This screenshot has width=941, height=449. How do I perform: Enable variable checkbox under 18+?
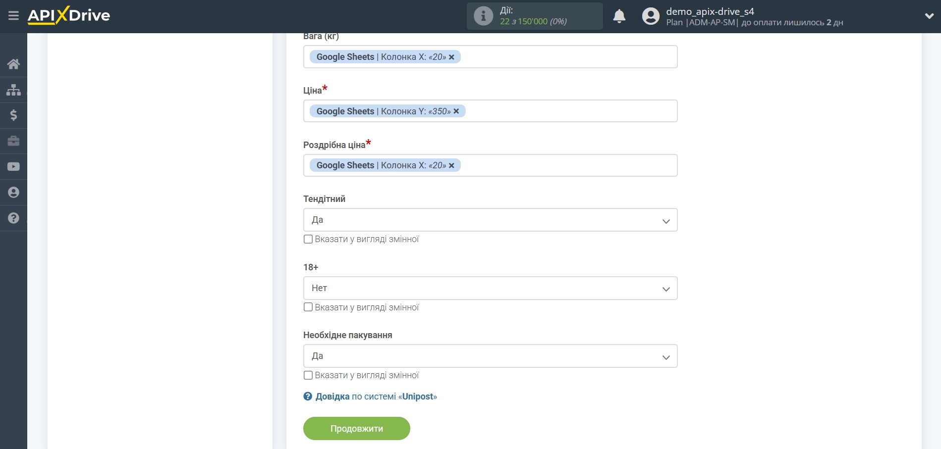pos(308,307)
